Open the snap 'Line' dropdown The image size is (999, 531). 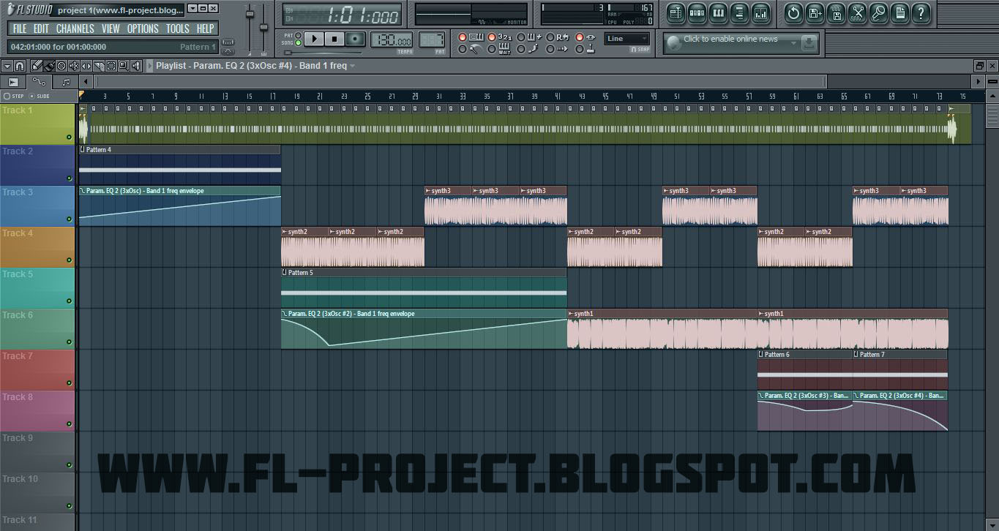coord(628,39)
